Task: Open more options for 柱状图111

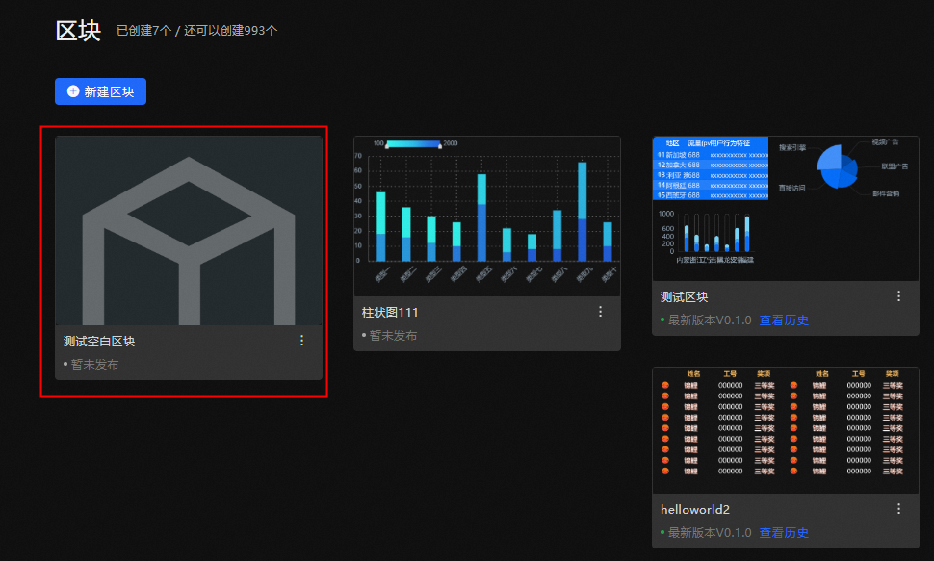Action: click(601, 312)
